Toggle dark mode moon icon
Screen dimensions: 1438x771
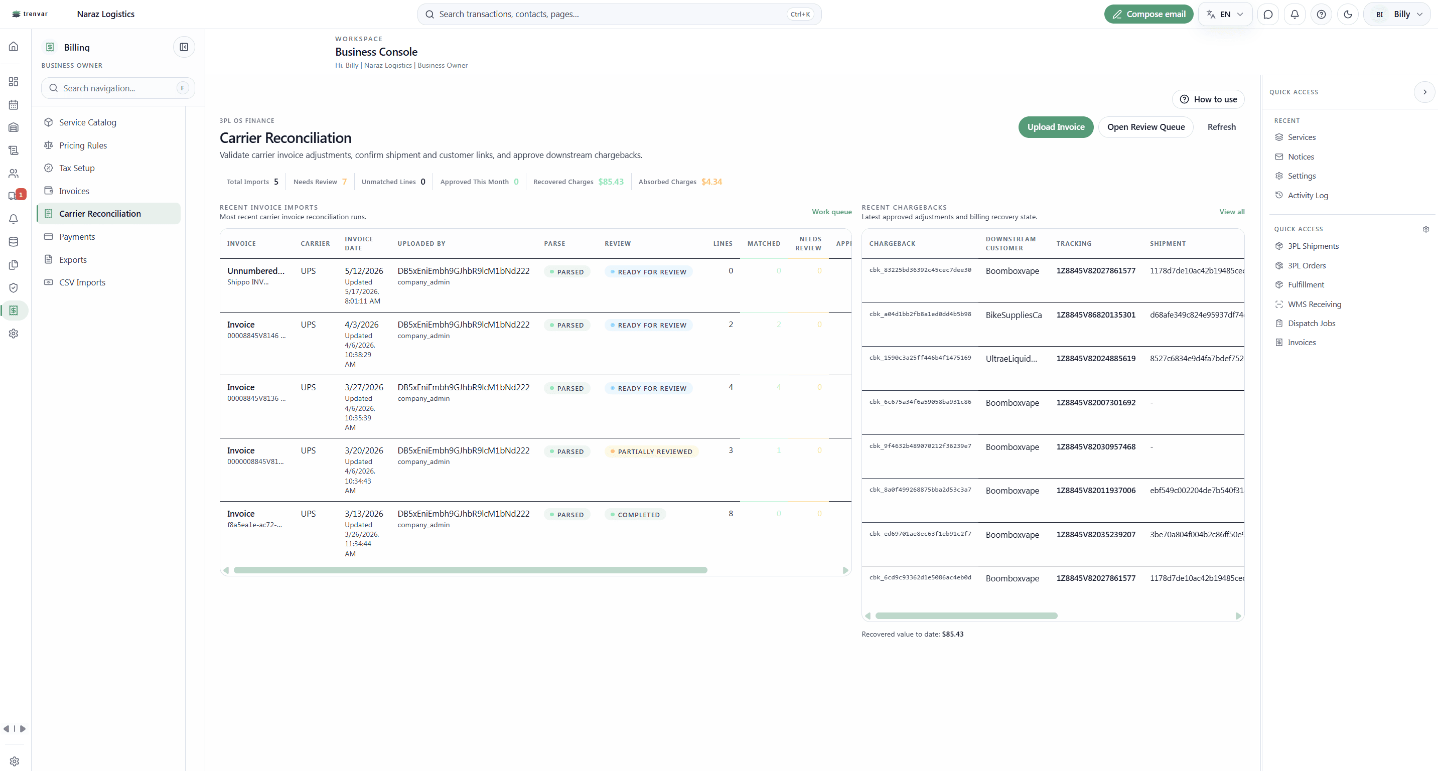(1348, 15)
